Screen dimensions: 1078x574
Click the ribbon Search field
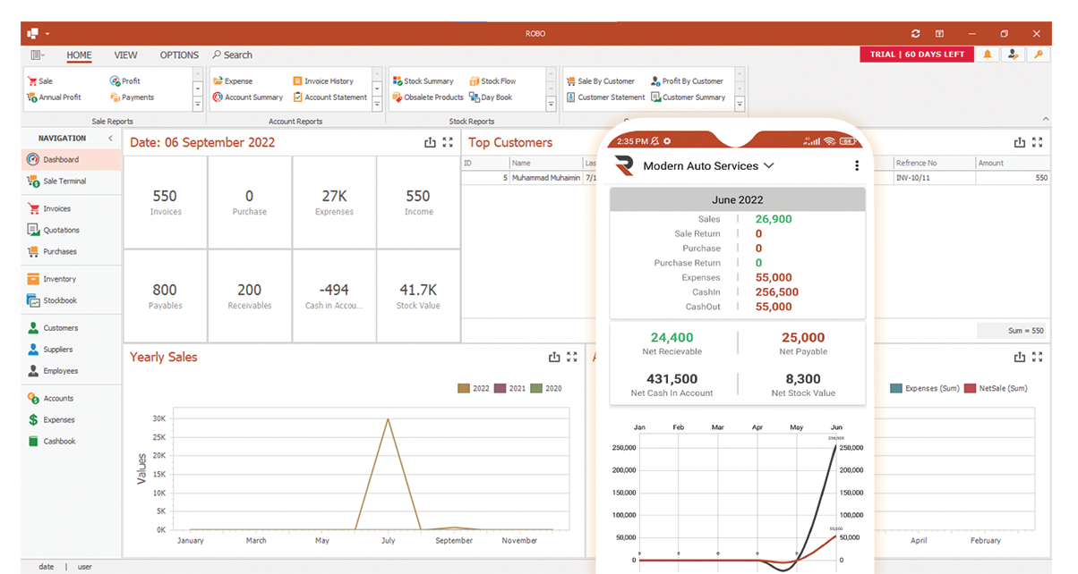click(233, 55)
